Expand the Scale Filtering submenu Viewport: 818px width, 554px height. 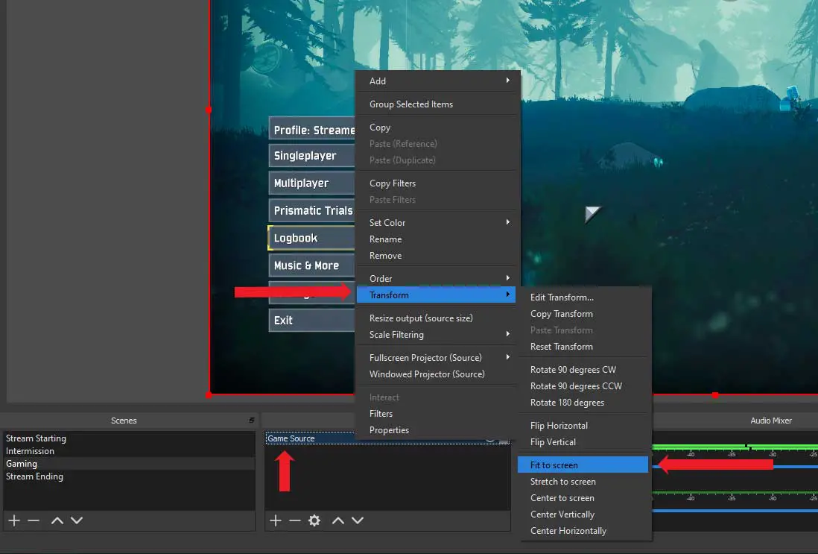click(x=437, y=335)
